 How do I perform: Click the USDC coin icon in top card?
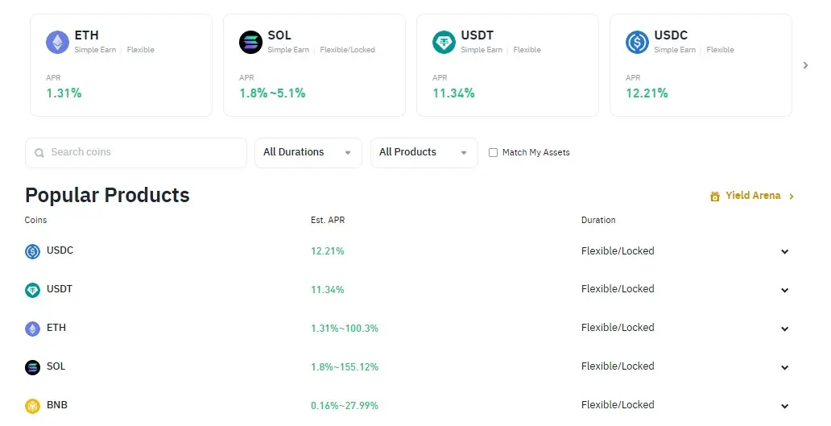(637, 43)
